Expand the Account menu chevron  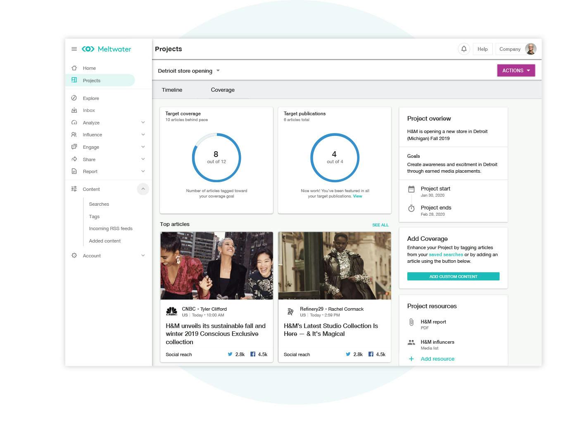coord(143,255)
